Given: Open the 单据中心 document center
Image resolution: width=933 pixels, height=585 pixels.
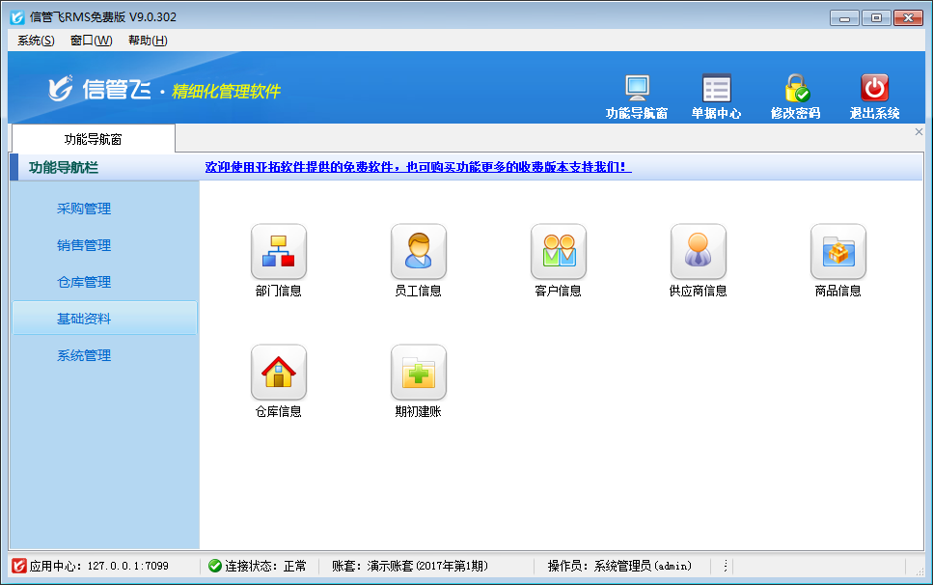Looking at the screenshot, I should coord(716,89).
